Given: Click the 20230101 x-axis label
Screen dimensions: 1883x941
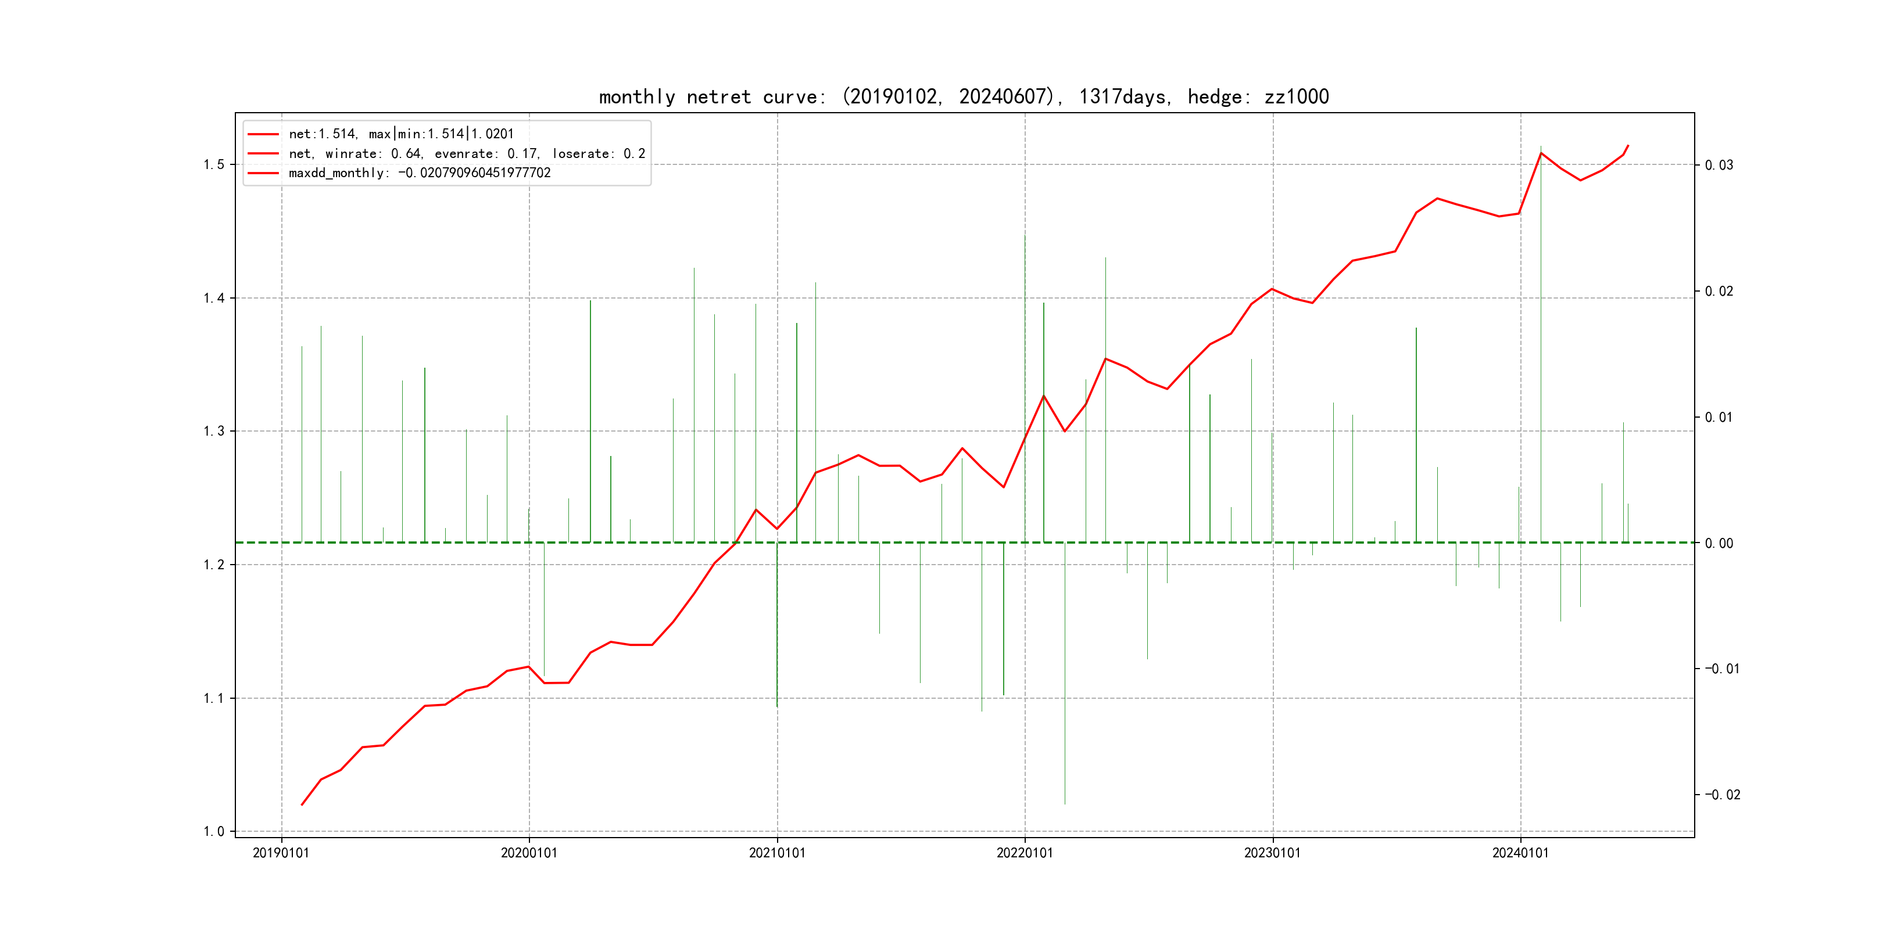Looking at the screenshot, I should point(1272,853).
